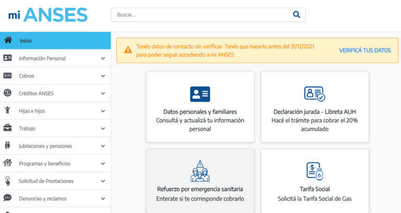Expand Jubilaciones y pensiones chevron
Viewport: 401px width, 213px height.
[x=103, y=146]
